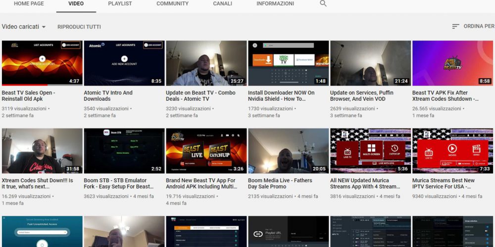Click the RIPRODUCI TUTTI button

pyautogui.click(x=79, y=27)
